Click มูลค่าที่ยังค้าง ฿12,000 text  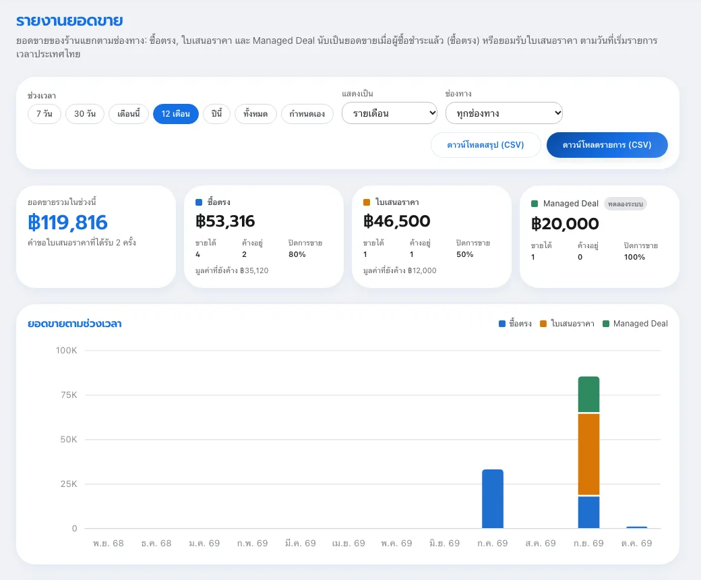click(x=400, y=270)
